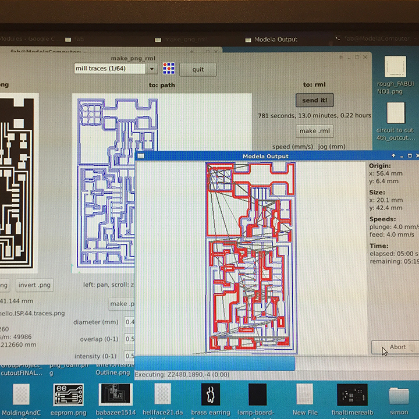The height and width of the screenshot is (419, 419).
Task: Abort the Modela Output job
Action: 396,347
